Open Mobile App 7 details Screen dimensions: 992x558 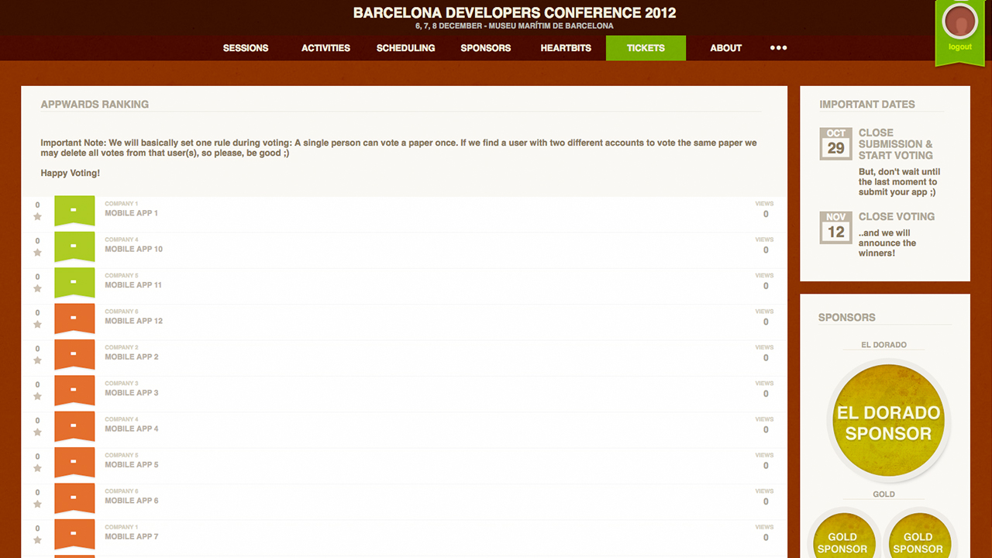point(131,536)
